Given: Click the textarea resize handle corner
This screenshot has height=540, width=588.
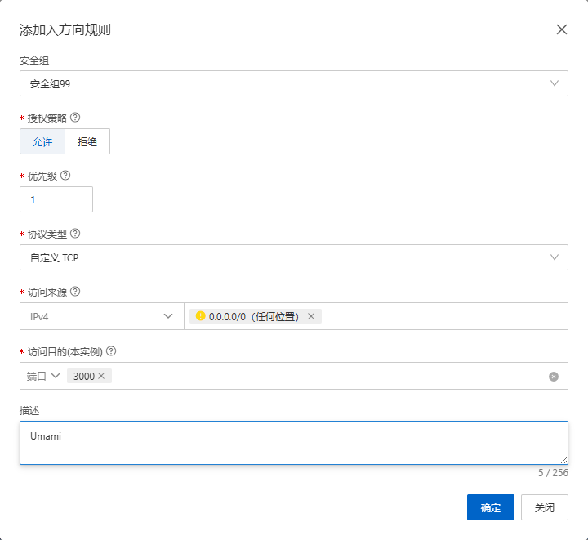Looking at the screenshot, I should [x=563, y=460].
